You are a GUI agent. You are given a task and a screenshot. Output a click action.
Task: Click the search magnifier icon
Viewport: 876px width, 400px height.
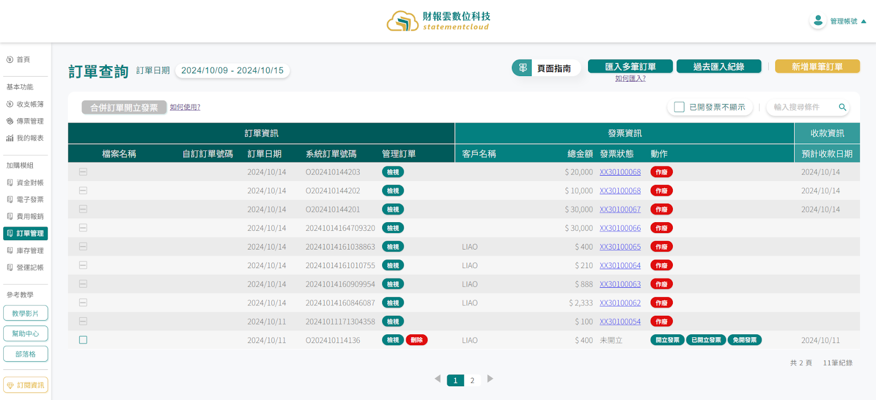coord(843,107)
